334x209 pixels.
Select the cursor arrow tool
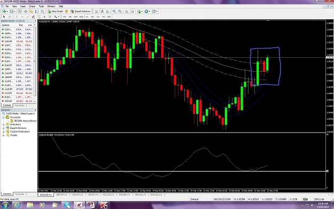[x=4, y=17]
